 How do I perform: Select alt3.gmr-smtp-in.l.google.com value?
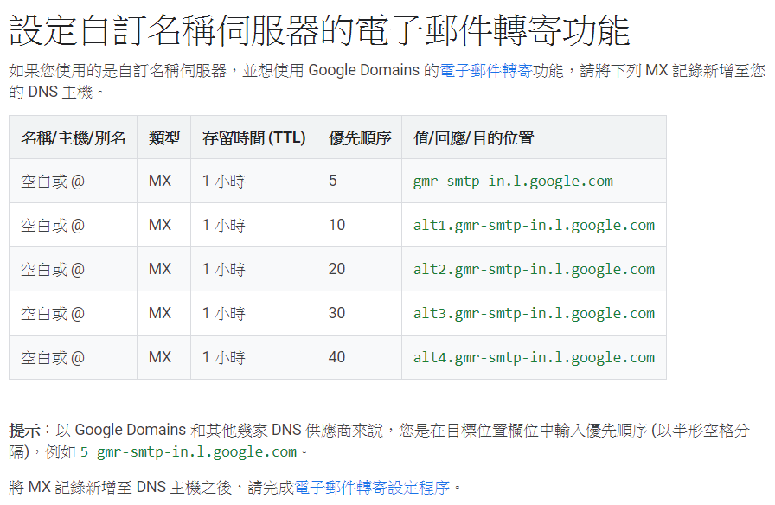pyautogui.click(x=534, y=313)
